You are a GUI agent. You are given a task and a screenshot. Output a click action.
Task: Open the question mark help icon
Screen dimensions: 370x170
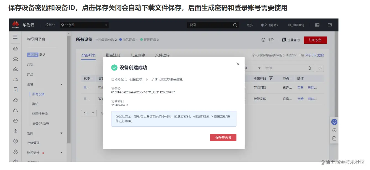pos(334,130)
